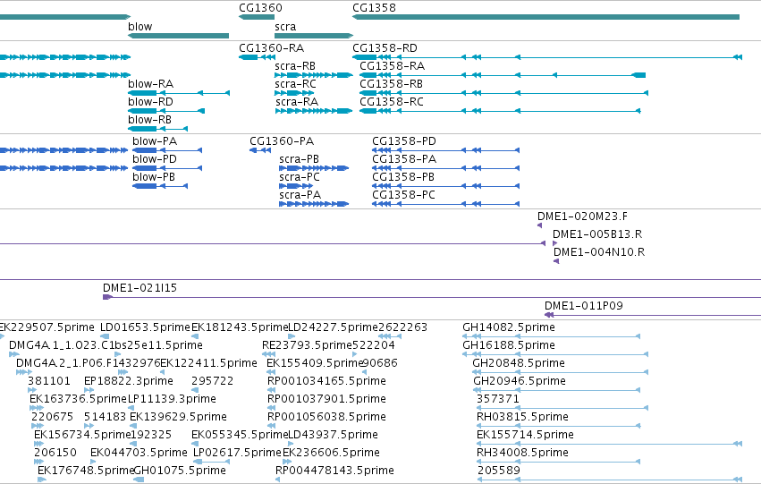Click EST feature 205589
This screenshot has width=761, height=484.
coord(610,480)
